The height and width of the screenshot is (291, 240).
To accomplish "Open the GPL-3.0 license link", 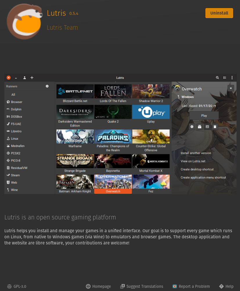I will [x=17, y=286].
